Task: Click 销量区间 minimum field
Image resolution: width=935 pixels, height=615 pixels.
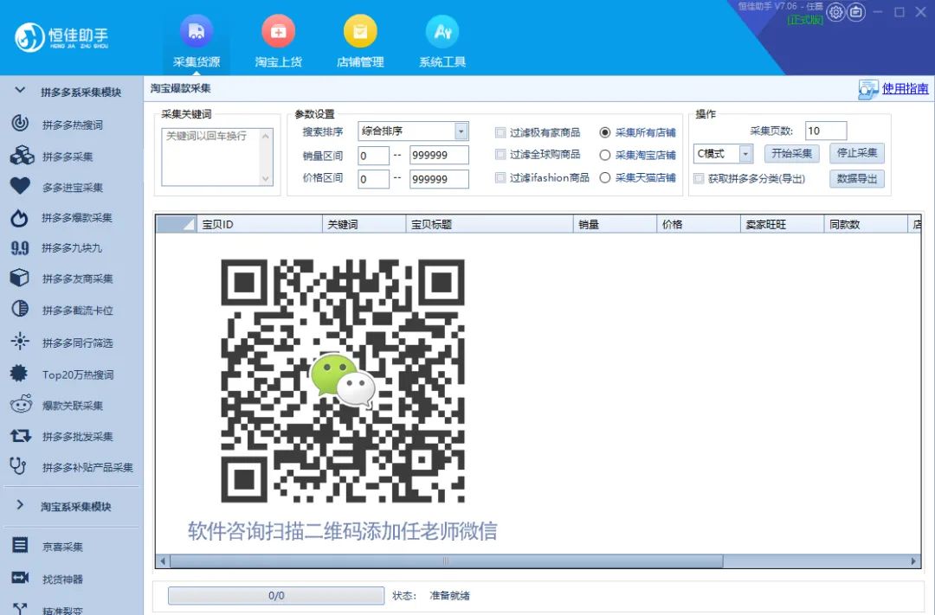Action: point(373,155)
